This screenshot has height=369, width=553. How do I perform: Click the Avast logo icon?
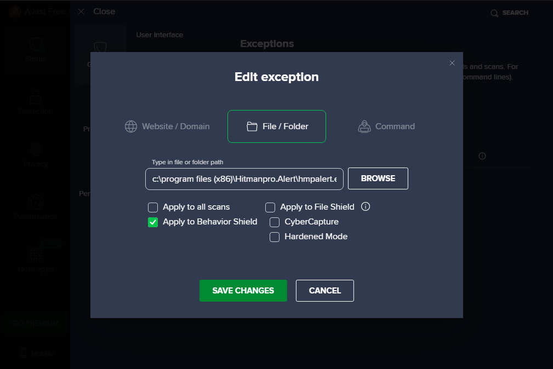click(x=15, y=11)
